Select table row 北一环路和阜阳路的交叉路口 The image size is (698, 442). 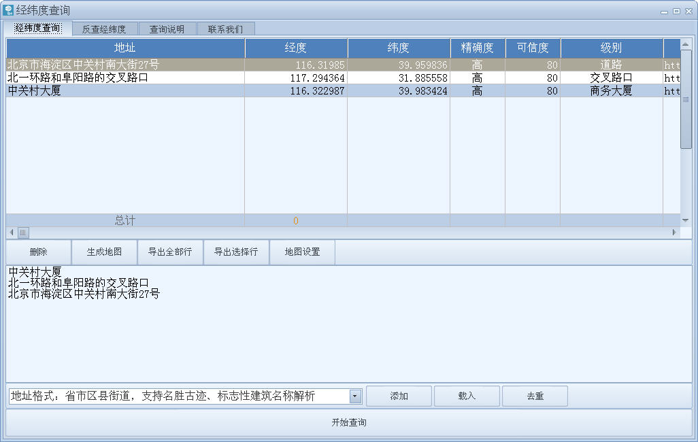[x=343, y=78]
